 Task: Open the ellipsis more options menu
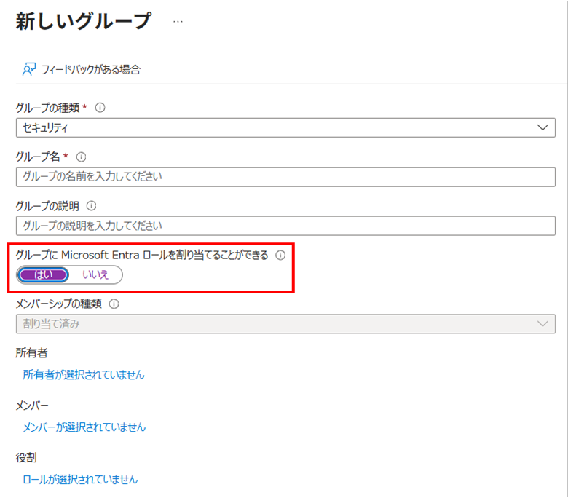coord(178,22)
